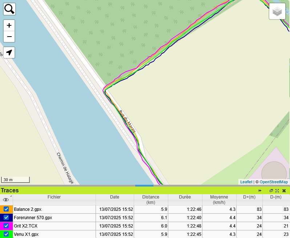Uncheck the Balance 2.gpx trace
The height and width of the screenshot is (238, 290).
pos(6,209)
